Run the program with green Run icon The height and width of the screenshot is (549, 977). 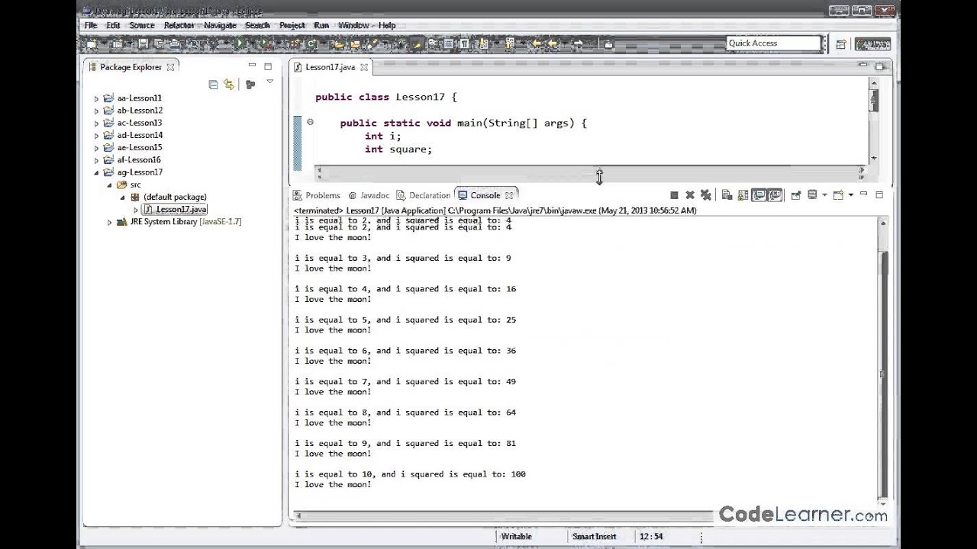click(240, 43)
